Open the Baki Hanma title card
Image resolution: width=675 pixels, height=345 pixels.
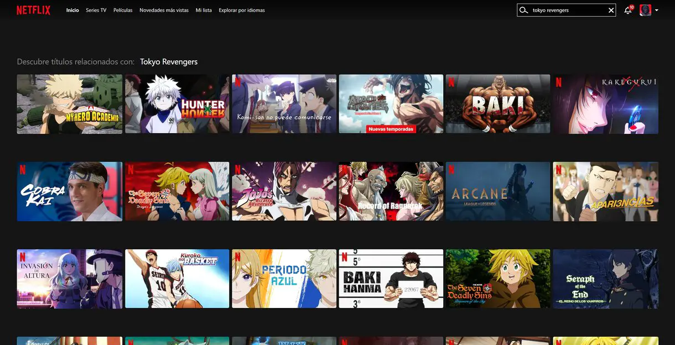tap(391, 279)
